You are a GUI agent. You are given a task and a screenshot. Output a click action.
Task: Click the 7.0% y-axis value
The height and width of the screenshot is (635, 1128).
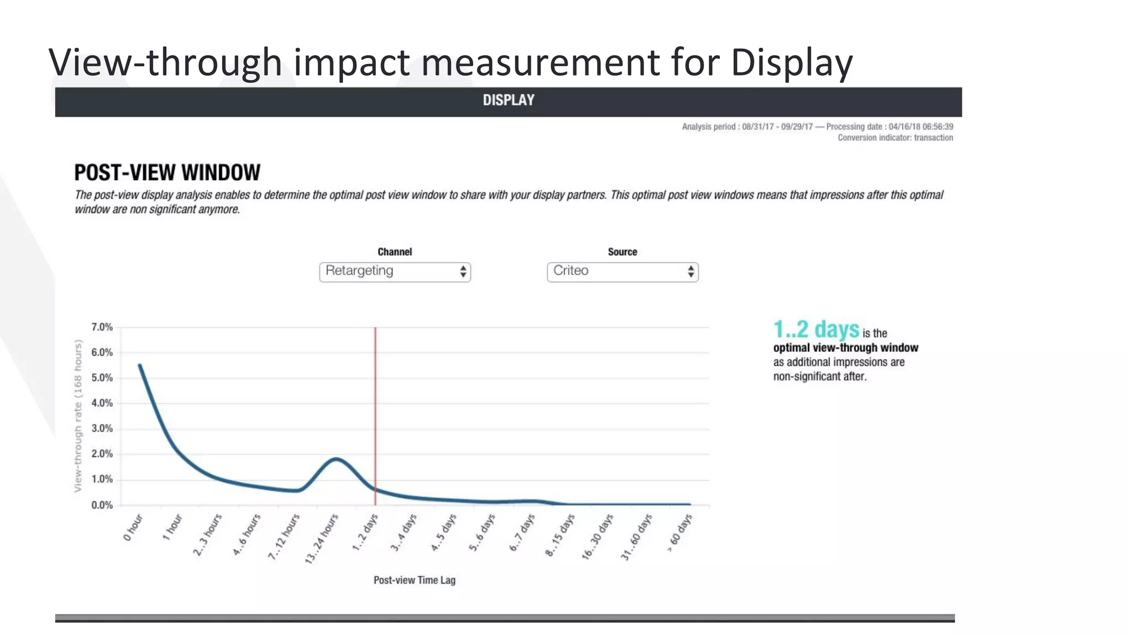pyautogui.click(x=102, y=327)
